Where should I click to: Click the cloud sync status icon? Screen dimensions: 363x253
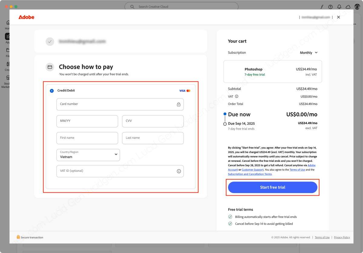pos(348,7)
